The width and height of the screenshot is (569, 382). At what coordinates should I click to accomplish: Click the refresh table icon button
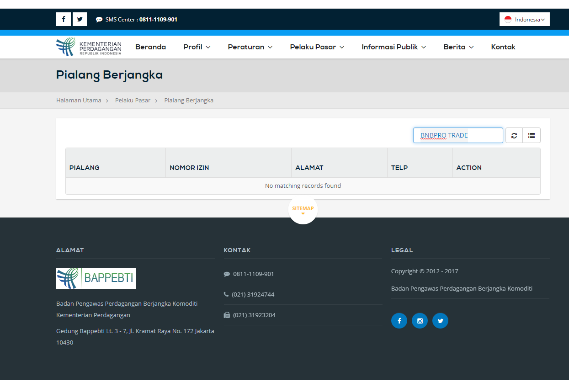point(514,135)
